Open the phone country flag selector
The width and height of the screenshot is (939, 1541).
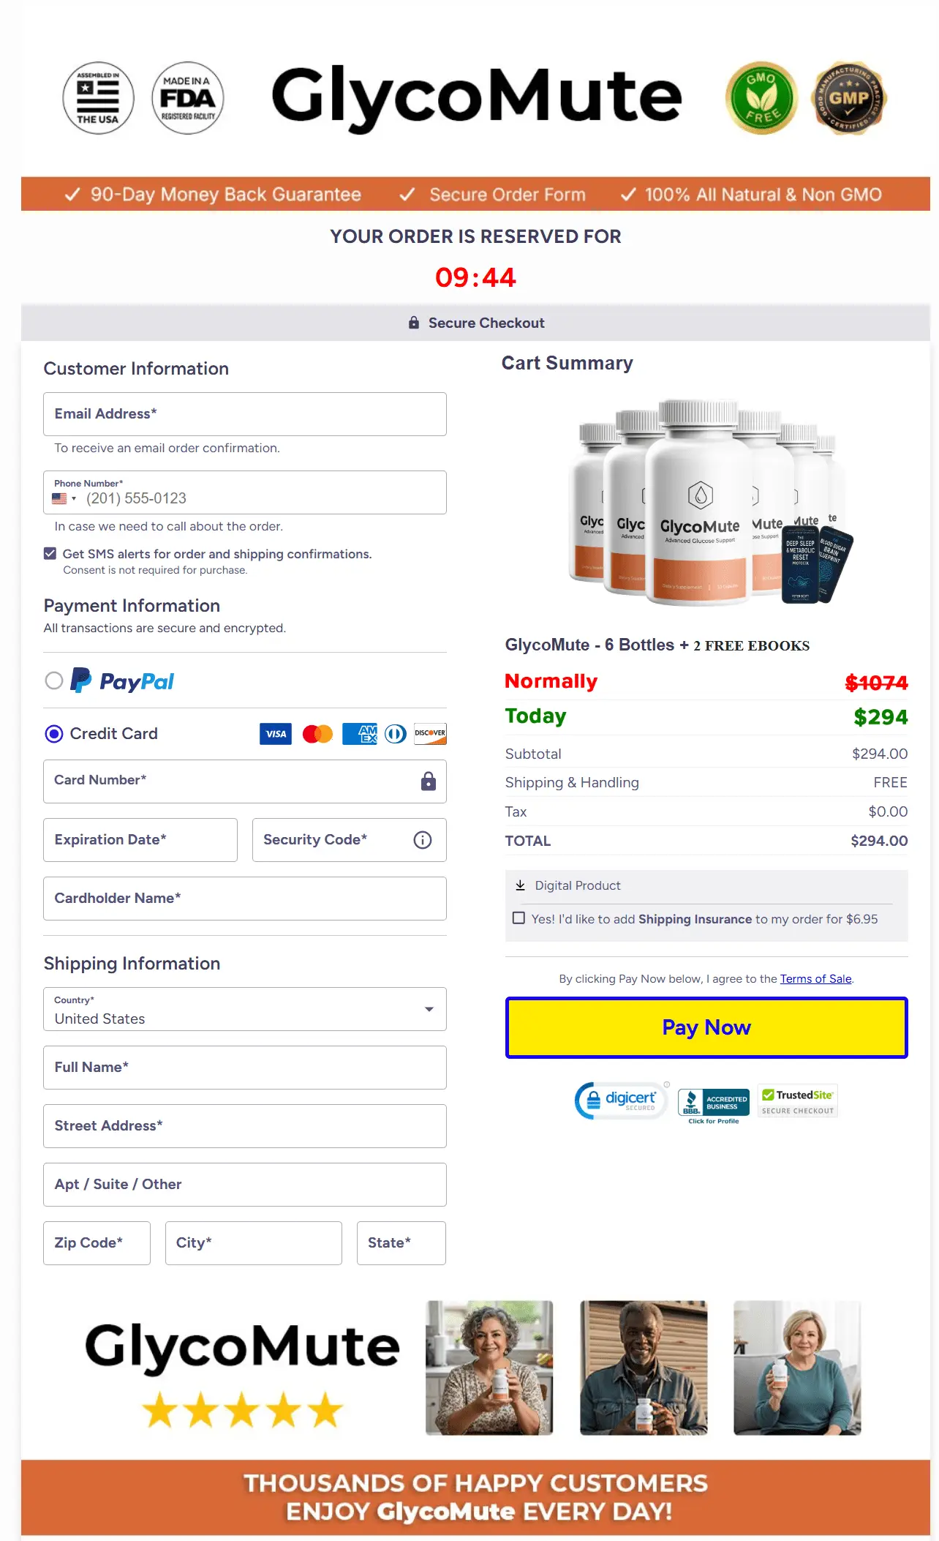64,498
